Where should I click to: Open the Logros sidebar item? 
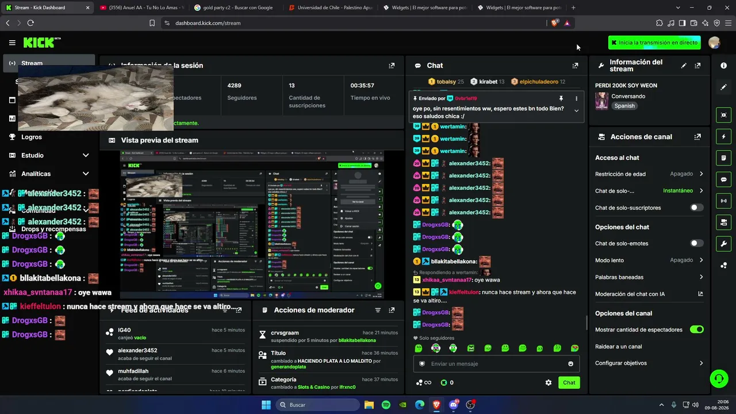pyautogui.click(x=49, y=137)
